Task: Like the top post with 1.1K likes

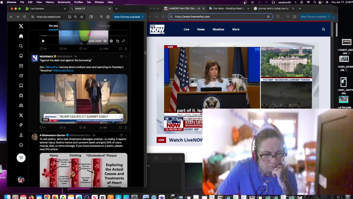Action: pos(83,49)
